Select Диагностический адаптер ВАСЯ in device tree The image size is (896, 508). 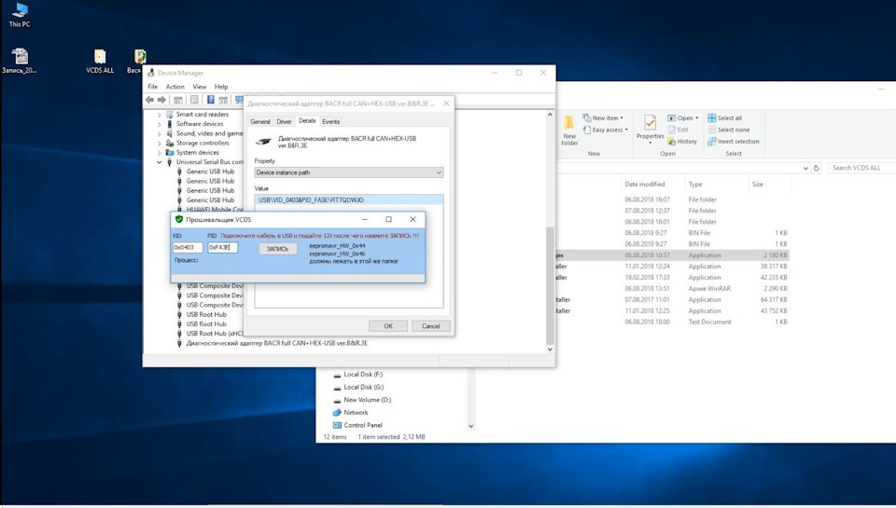[276, 344]
